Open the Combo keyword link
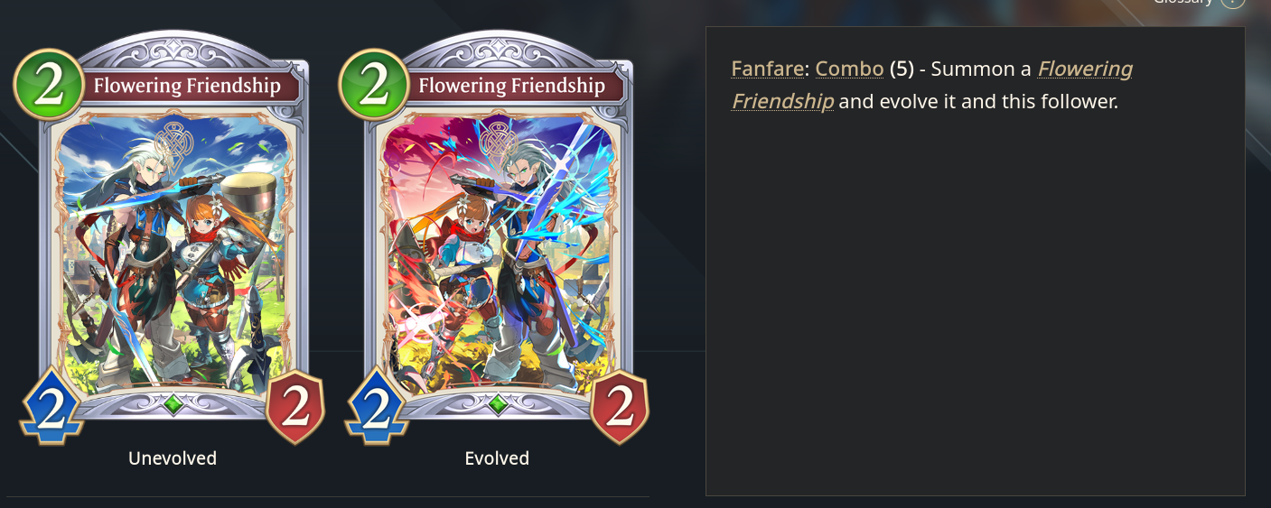The height and width of the screenshot is (508, 1271). pos(849,69)
